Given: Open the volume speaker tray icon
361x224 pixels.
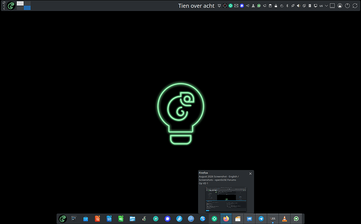Looking at the screenshot, I should click(x=298, y=6).
